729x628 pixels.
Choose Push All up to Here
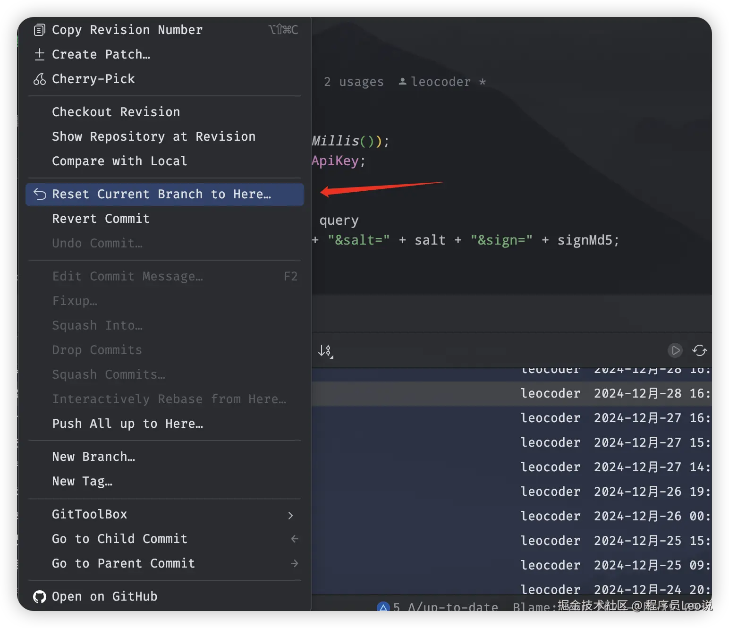pos(127,424)
